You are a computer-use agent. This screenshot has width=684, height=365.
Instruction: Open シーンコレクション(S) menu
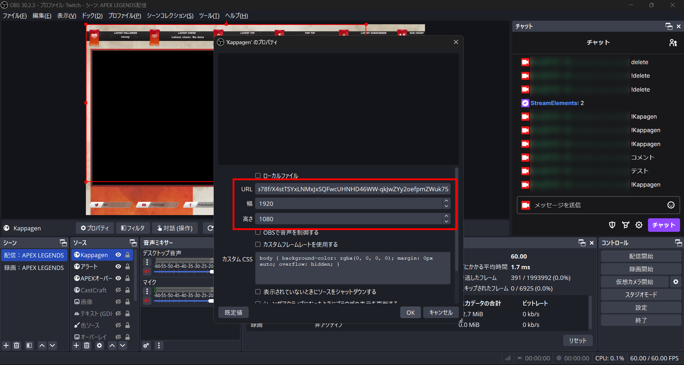[x=170, y=16]
